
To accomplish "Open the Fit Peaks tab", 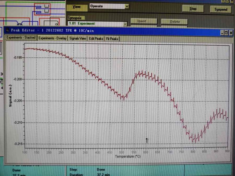I will (x=112, y=39).
